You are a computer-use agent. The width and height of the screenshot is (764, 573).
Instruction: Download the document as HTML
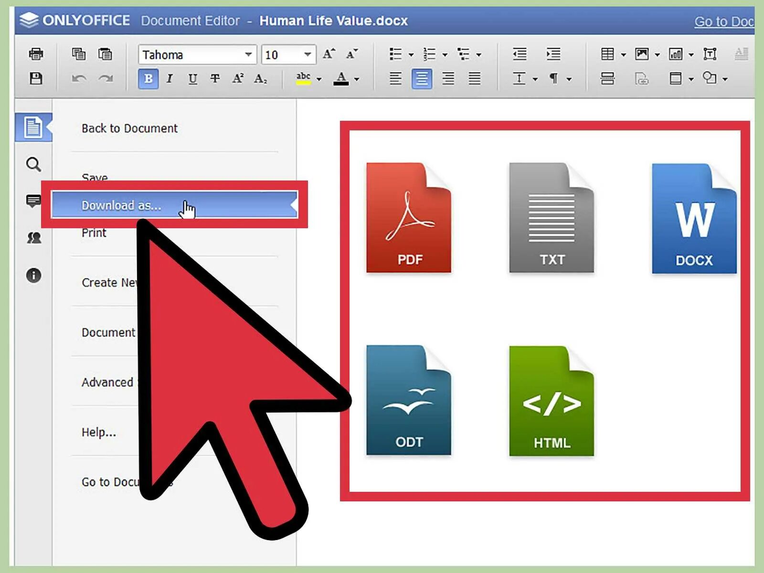tap(552, 401)
